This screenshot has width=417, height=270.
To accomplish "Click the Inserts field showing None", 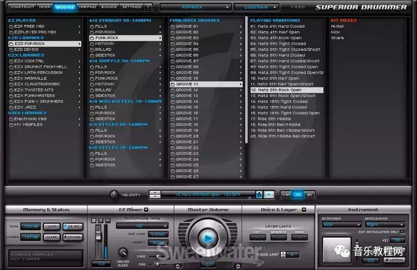I will pyautogui.click(x=158, y=243).
